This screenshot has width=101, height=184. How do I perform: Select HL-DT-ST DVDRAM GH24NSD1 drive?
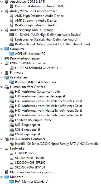(36, 68)
